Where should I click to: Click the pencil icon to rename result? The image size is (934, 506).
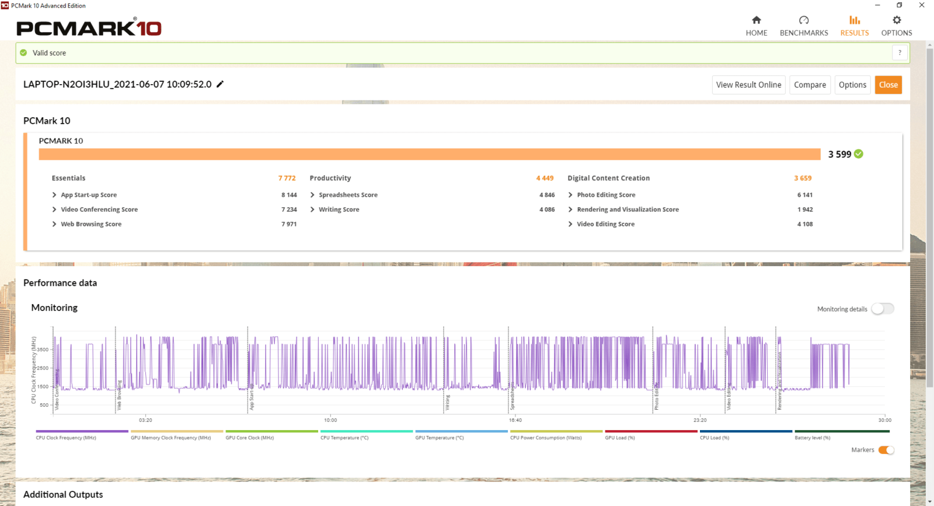point(220,84)
